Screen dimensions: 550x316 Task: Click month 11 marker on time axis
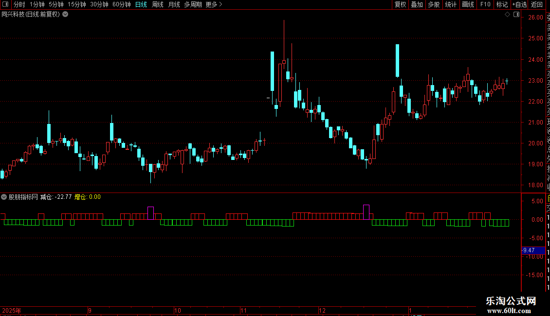point(243,310)
